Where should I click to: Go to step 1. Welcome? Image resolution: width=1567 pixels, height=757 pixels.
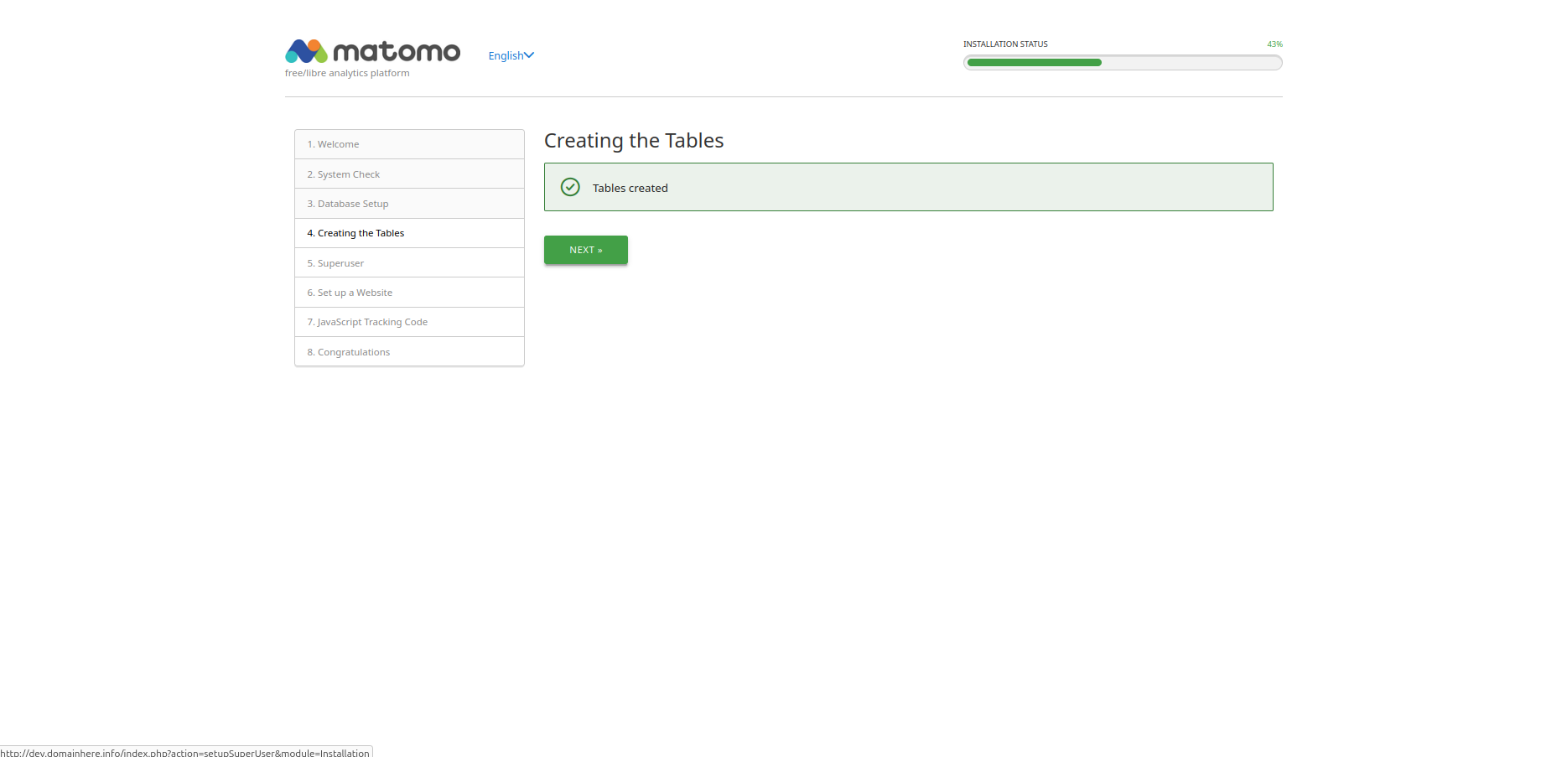[x=333, y=144]
